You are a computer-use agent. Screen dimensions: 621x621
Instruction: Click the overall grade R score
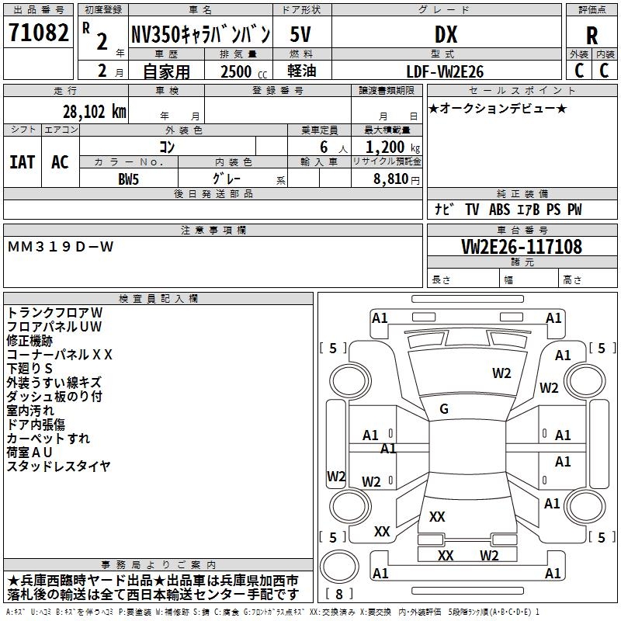pyautogui.click(x=592, y=36)
